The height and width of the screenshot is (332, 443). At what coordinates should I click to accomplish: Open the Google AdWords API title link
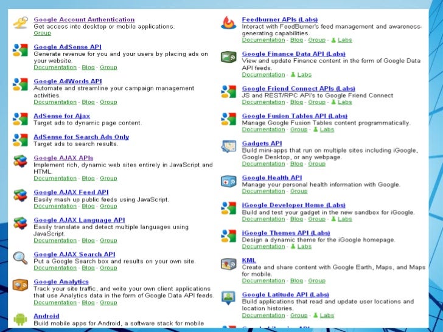[x=68, y=81]
